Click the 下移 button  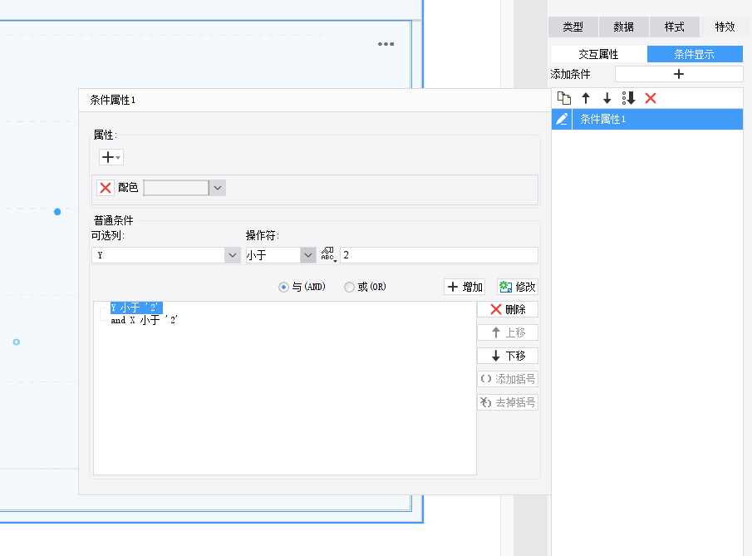(x=508, y=356)
